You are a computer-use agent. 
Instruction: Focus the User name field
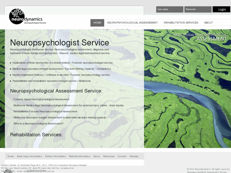click(x=170, y=10)
